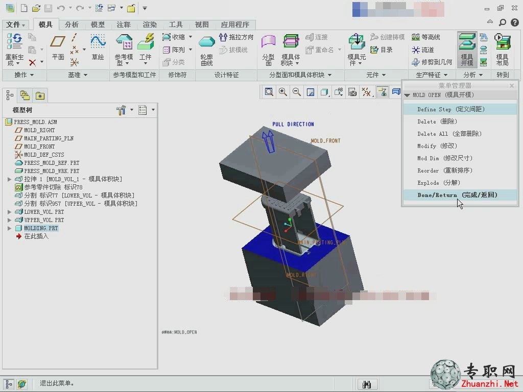Switch to the 分析 ribbon tab
The height and width of the screenshot is (392, 523).
(72, 24)
